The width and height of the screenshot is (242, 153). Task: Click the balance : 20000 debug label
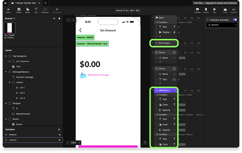coord(85,37)
